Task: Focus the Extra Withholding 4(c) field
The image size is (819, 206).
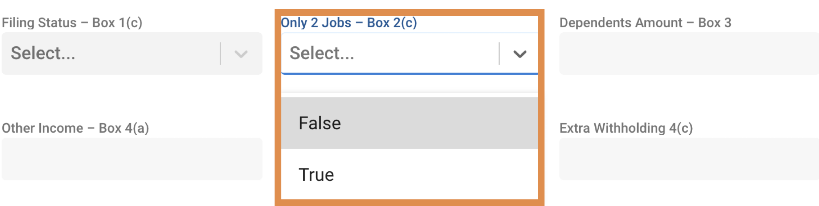Action: click(x=689, y=159)
